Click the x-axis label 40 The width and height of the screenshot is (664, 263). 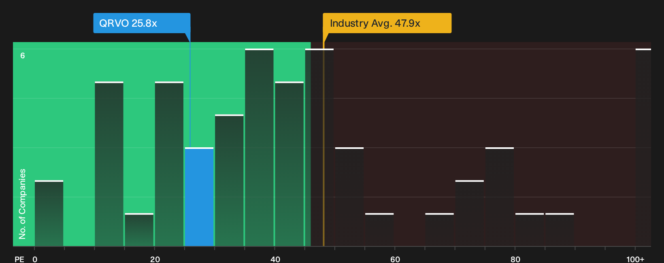275,259
